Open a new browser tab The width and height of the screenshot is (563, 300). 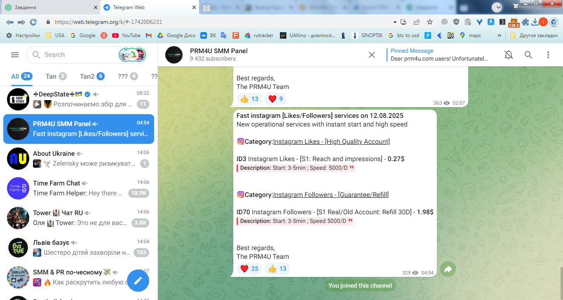pos(206,7)
